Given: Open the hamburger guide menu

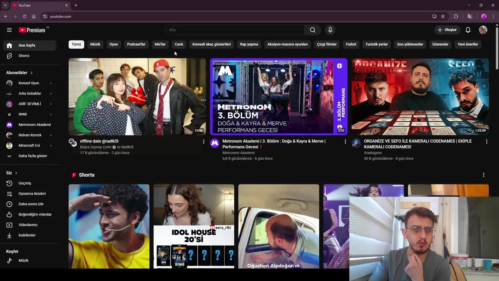Looking at the screenshot, I should 9,30.
